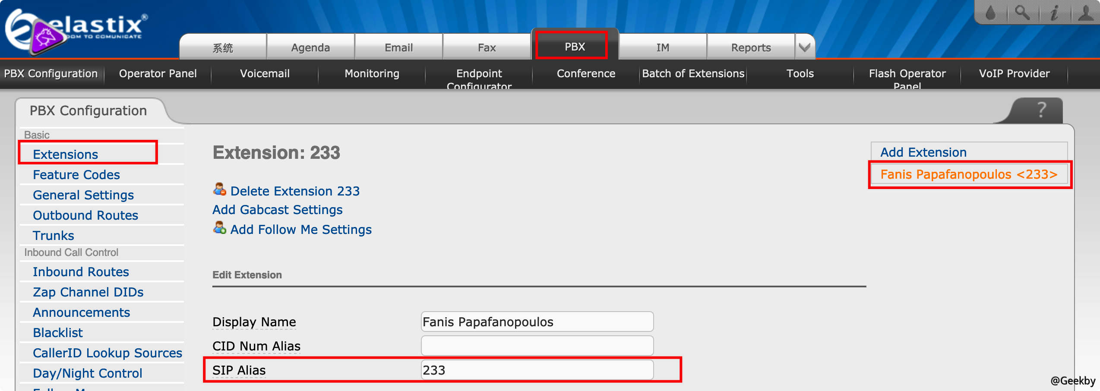The width and height of the screenshot is (1100, 391).
Task: Click the Add Follow Me icon
Action: click(220, 228)
